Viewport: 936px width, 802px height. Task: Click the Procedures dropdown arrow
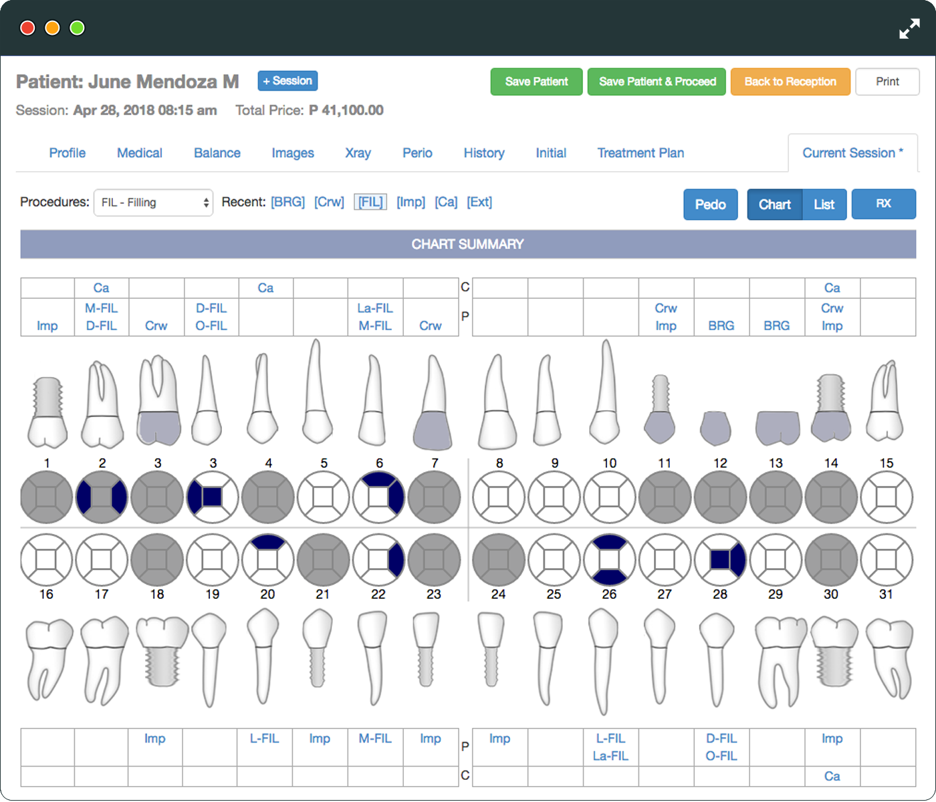point(206,203)
